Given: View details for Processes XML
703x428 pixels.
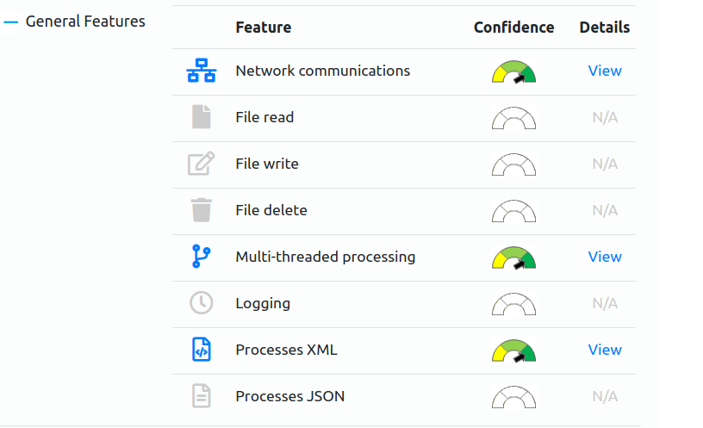Looking at the screenshot, I should [x=605, y=350].
